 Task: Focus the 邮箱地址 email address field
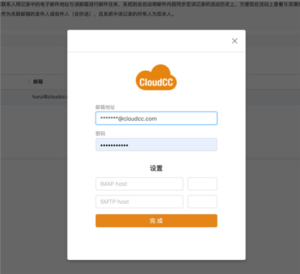tap(157, 118)
